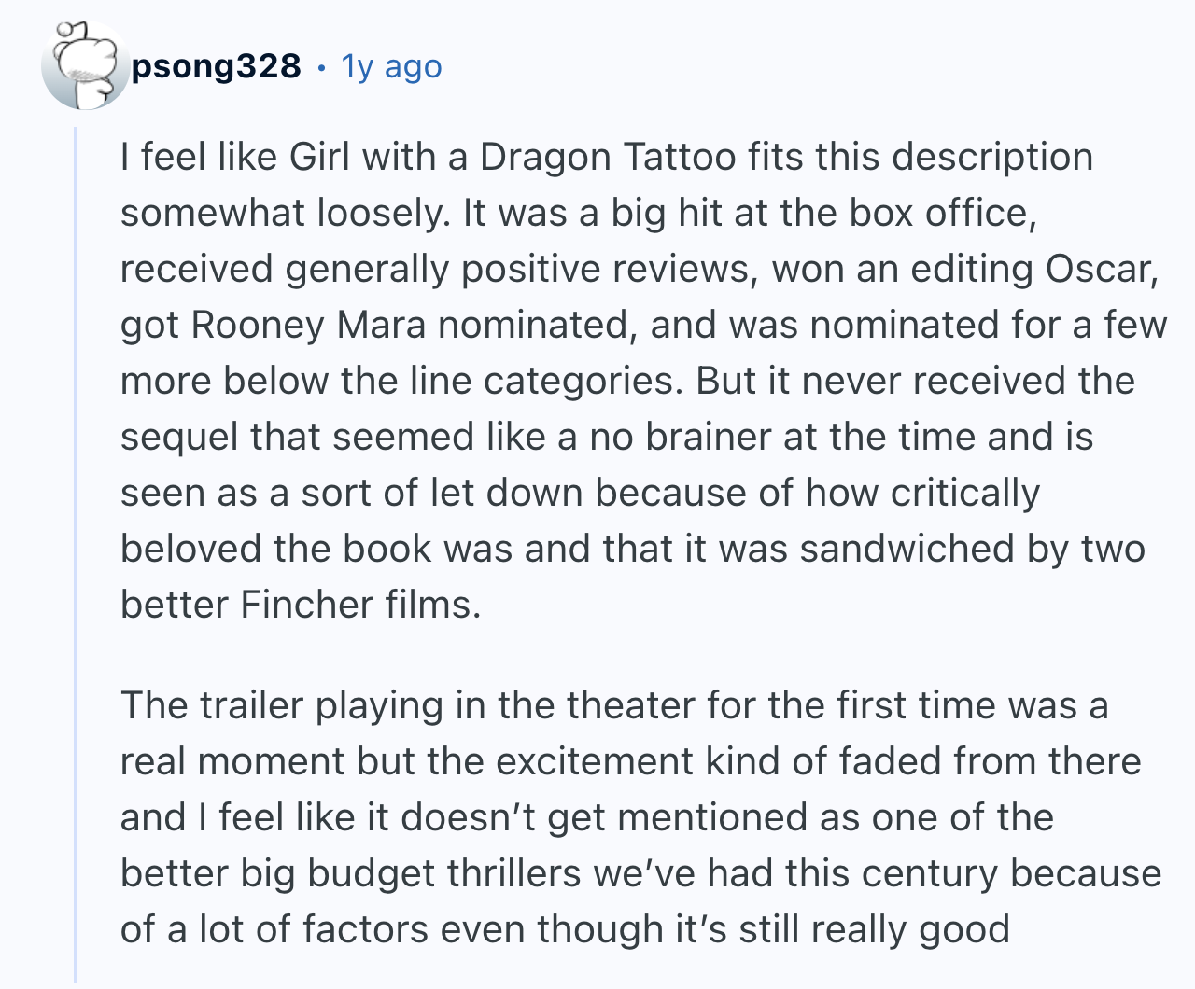The width and height of the screenshot is (1195, 989).
Task: Click the words 'no brainer' in the text
Action: coord(681,437)
